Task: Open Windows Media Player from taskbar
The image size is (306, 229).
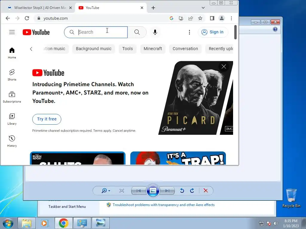Action: point(45,223)
